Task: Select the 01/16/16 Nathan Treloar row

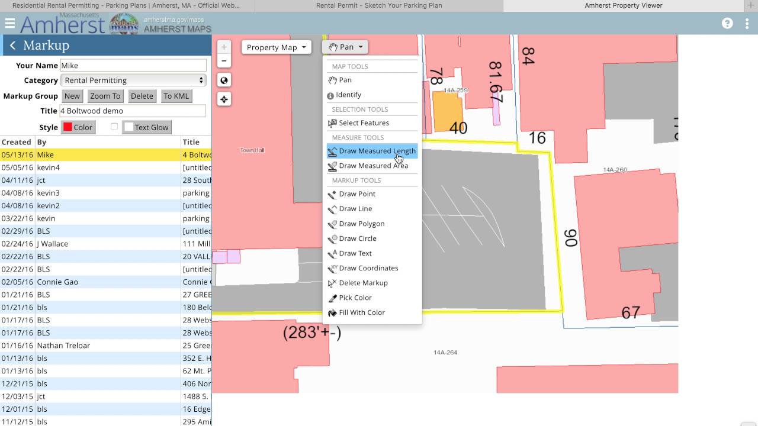Action: [105, 346]
